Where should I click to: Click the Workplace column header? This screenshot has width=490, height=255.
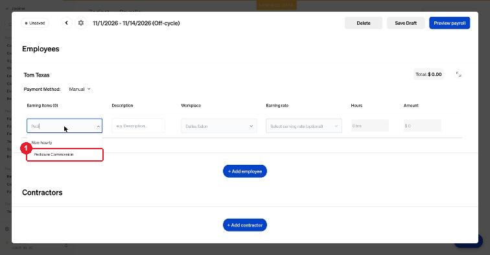coord(191,106)
